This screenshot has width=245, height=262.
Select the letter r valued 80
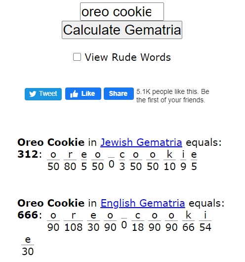(x=70, y=155)
